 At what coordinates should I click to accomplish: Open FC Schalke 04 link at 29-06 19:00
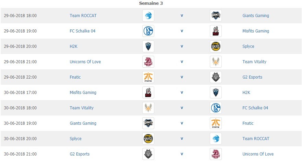(82, 31)
